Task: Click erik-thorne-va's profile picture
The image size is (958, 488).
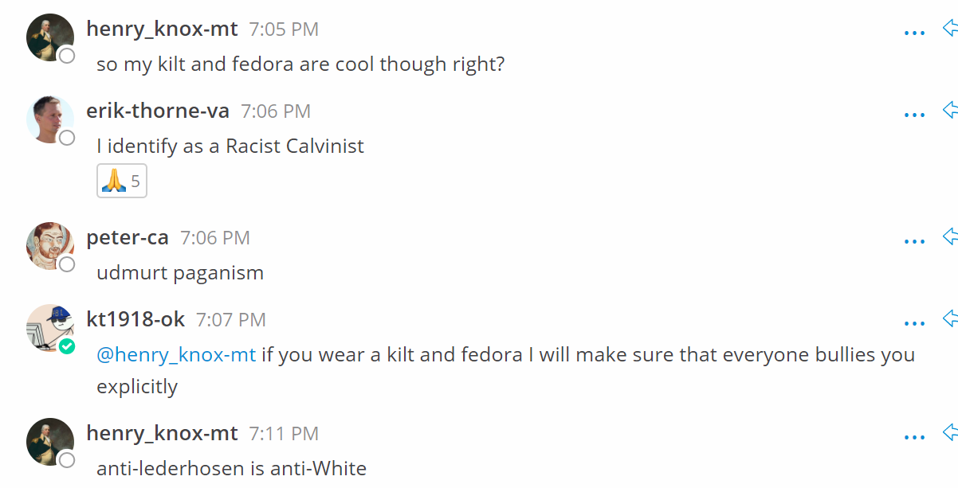Action: tap(50, 119)
